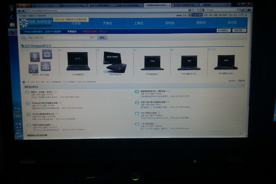Switch to the SourceForge browser tab
Screen dimensions: 276x184
[x=74, y=5]
